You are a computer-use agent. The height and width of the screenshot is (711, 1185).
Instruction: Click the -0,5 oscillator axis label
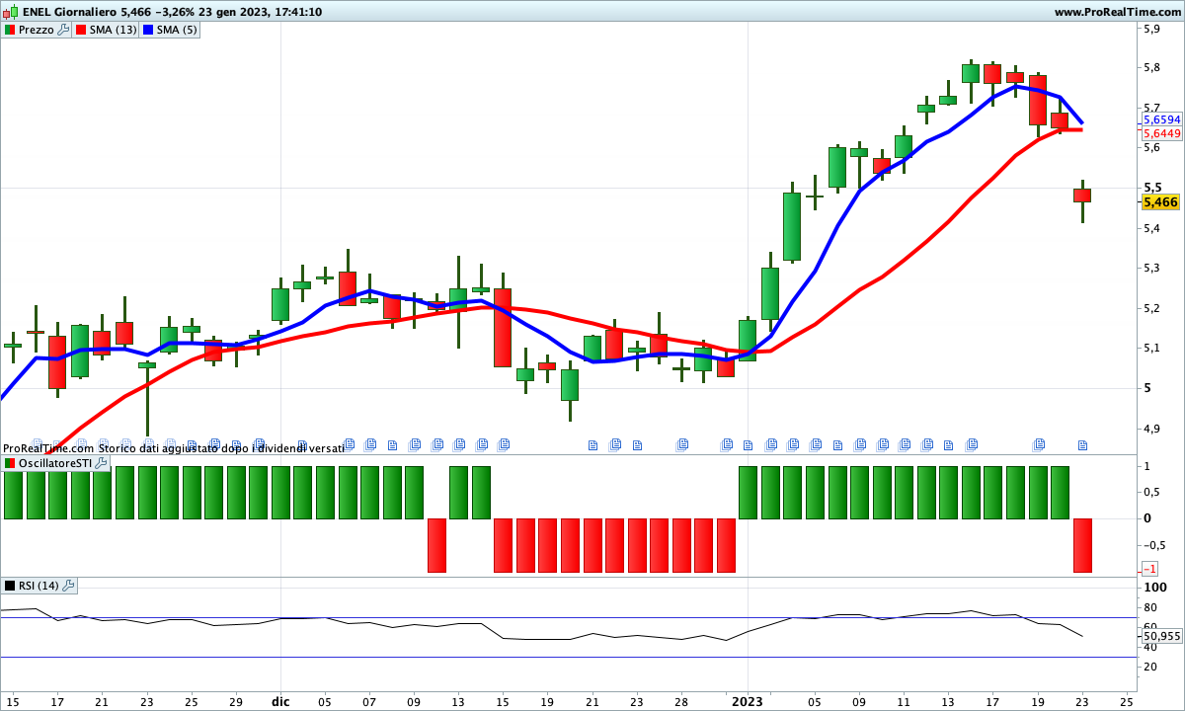pyautogui.click(x=1152, y=545)
